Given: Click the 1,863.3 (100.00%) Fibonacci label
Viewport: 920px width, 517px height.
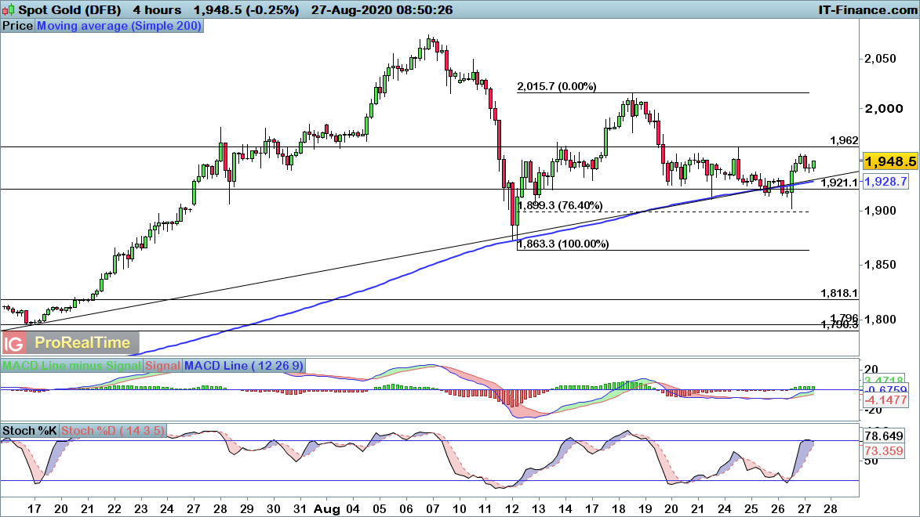Looking at the screenshot, I should (562, 244).
